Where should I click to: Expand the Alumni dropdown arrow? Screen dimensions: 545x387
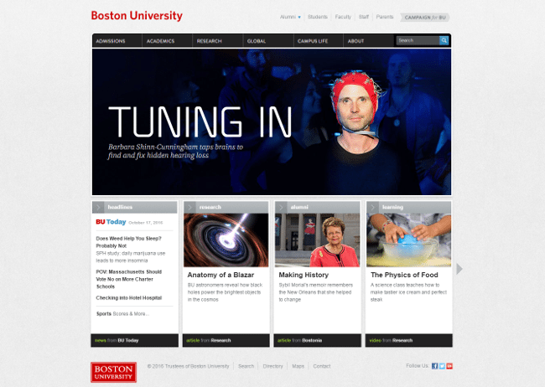coord(299,17)
